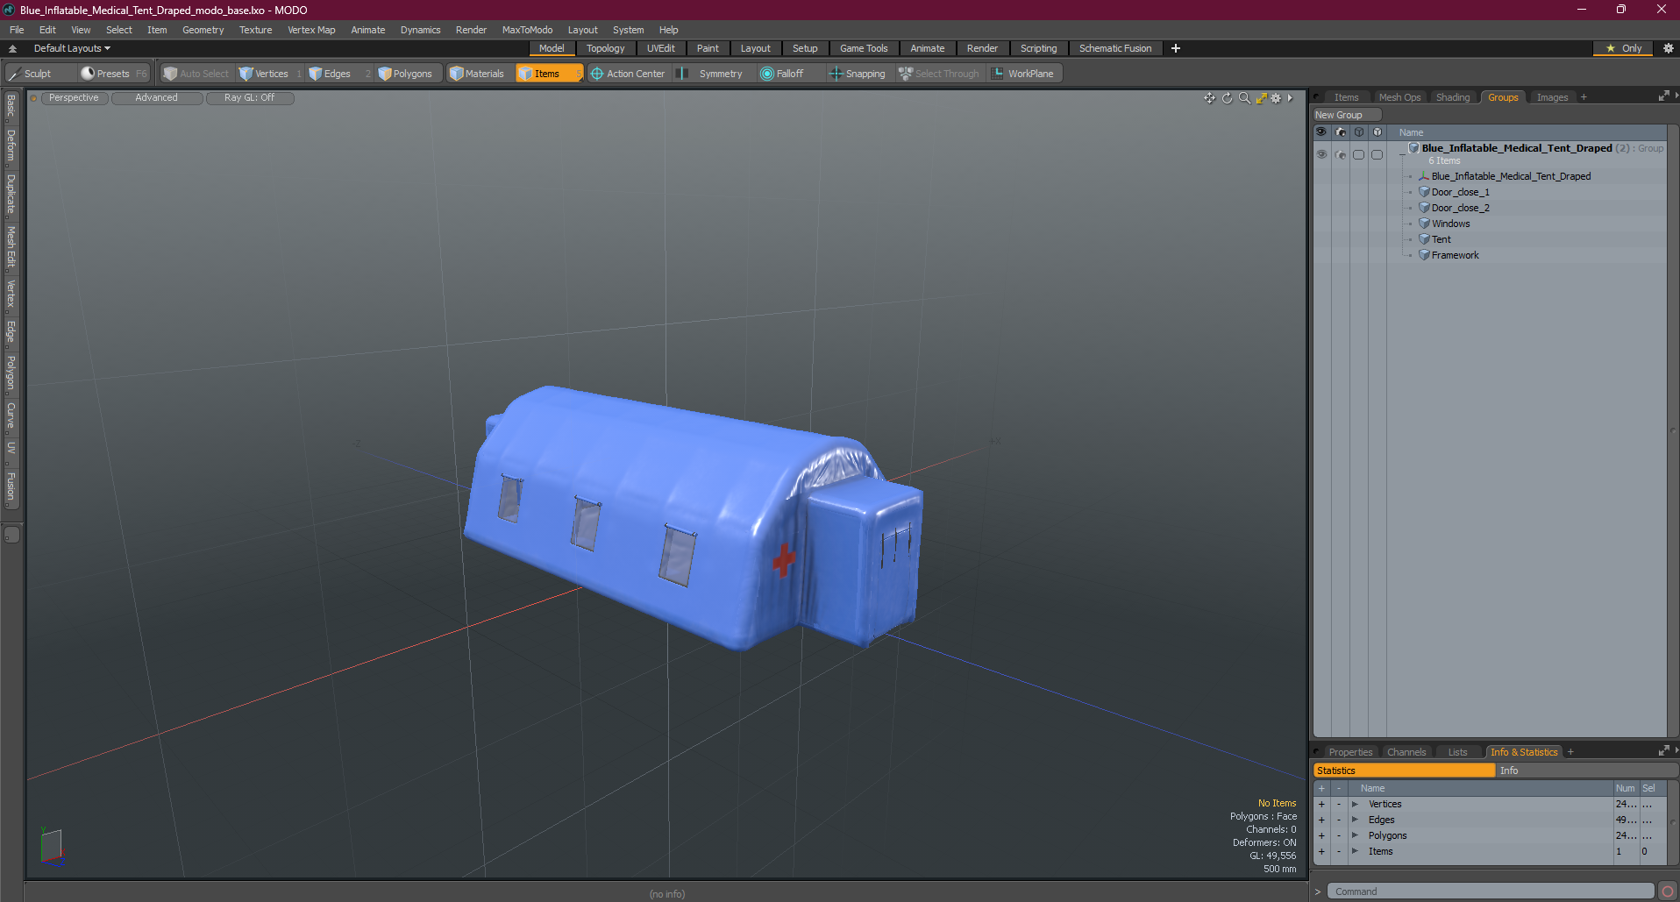Switch to the Shading panel tab

1452,97
